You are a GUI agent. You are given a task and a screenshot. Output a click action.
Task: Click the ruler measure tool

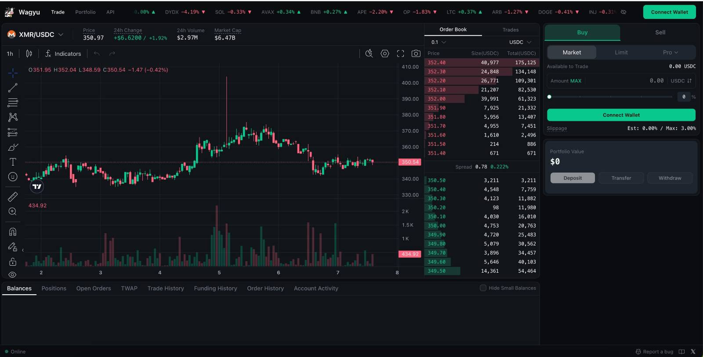(x=13, y=197)
